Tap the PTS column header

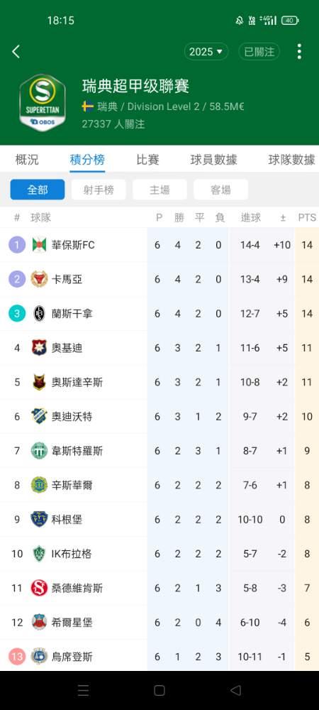pos(307,218)
